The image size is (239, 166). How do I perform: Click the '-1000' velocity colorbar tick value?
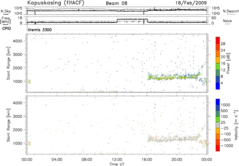tap(227, 146)
